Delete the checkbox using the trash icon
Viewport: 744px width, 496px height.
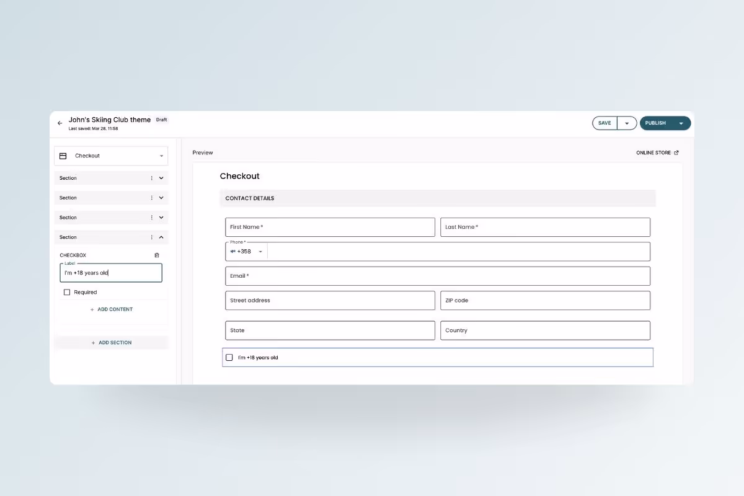156,255
